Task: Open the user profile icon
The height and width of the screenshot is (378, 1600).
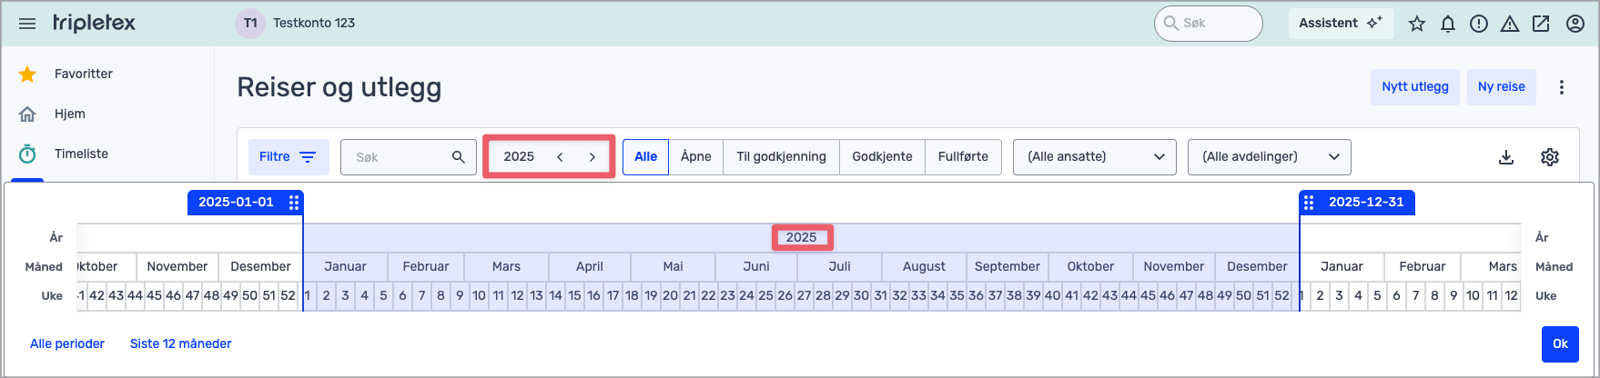Action: (x=1575, y=24)
